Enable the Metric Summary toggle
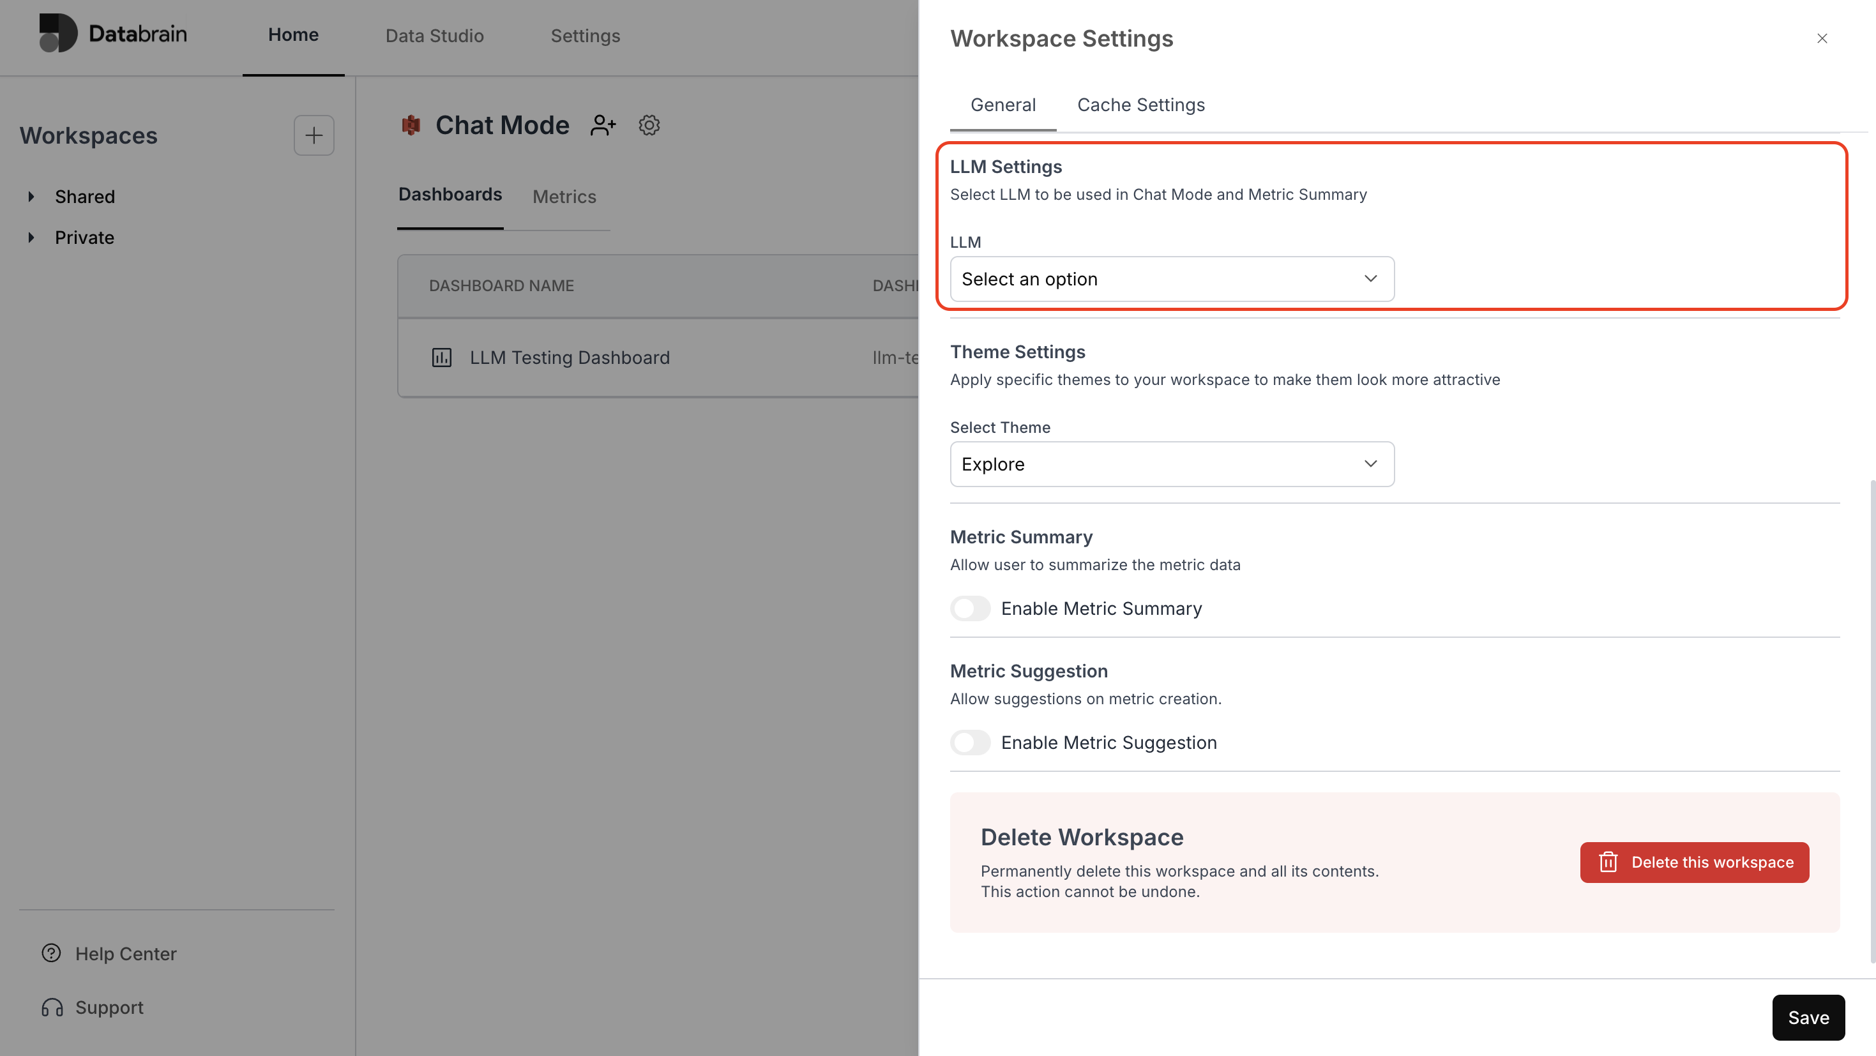The image size is (1876, 1056). pos(970,608)
